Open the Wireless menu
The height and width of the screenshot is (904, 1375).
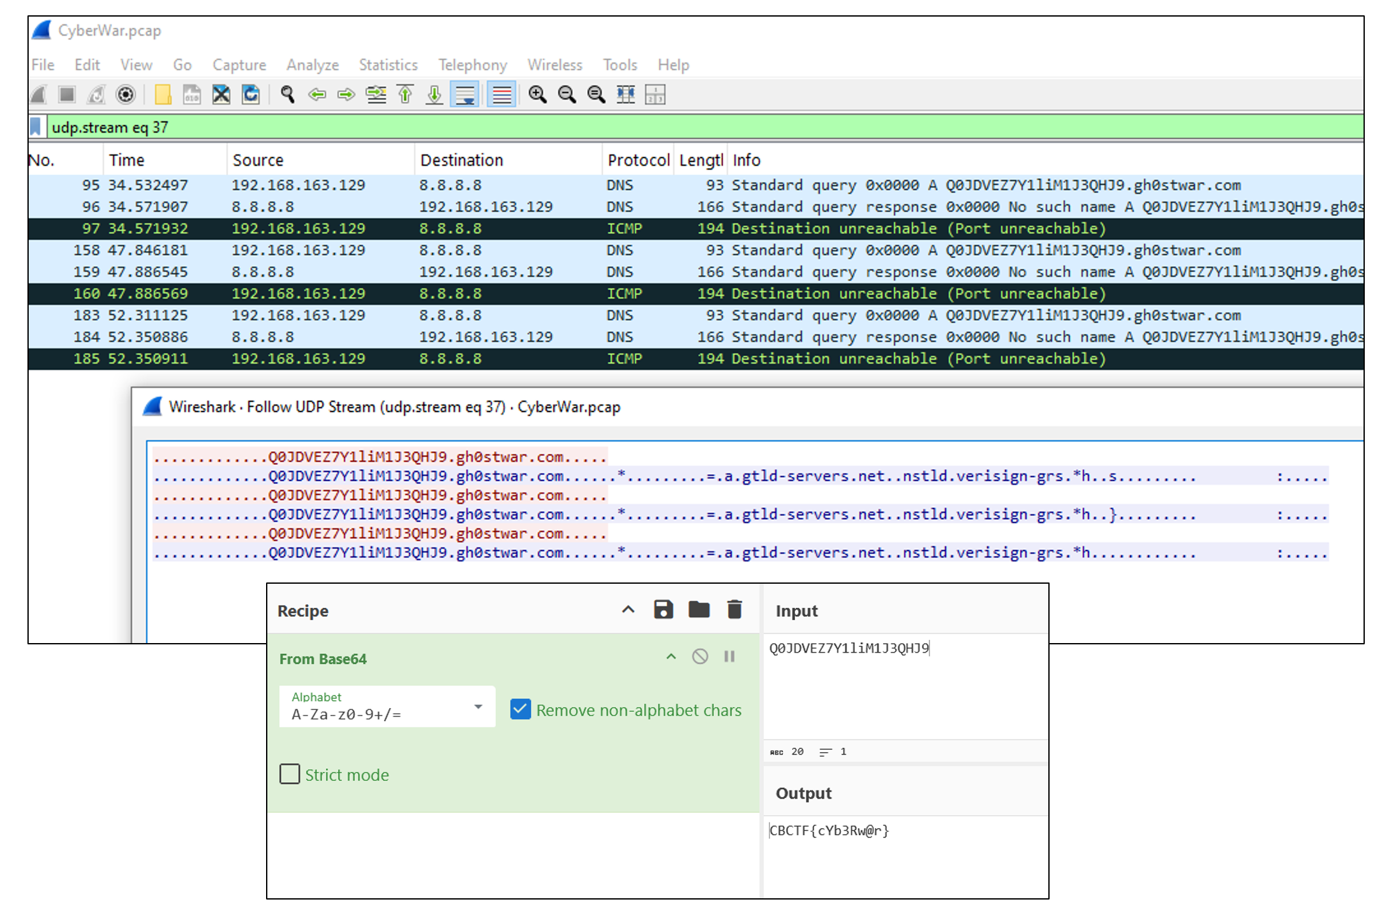(554, 65)
